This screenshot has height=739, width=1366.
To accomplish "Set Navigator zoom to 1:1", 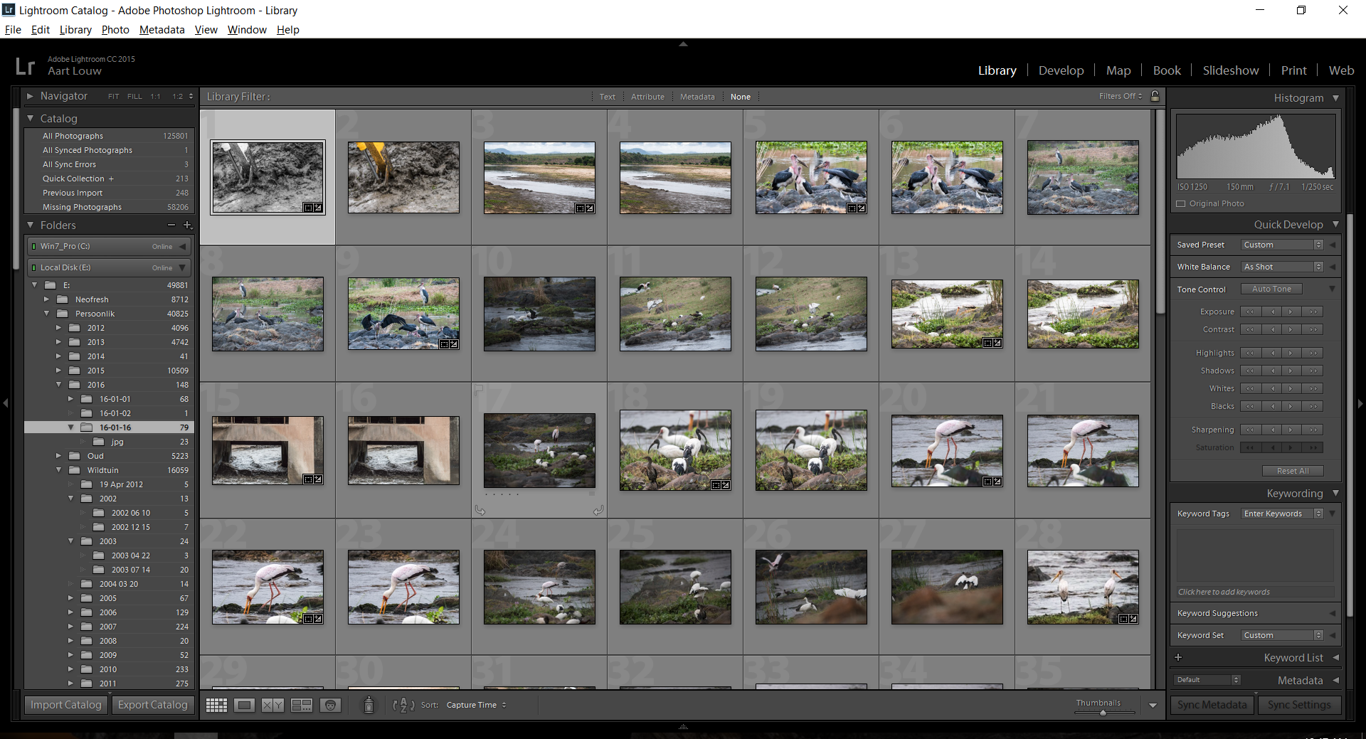I will click(x=155, y=96).
